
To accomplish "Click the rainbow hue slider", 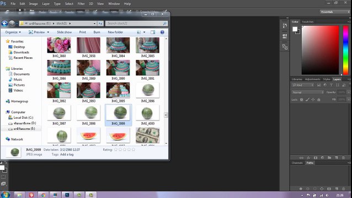I will [x=346, y=50].
